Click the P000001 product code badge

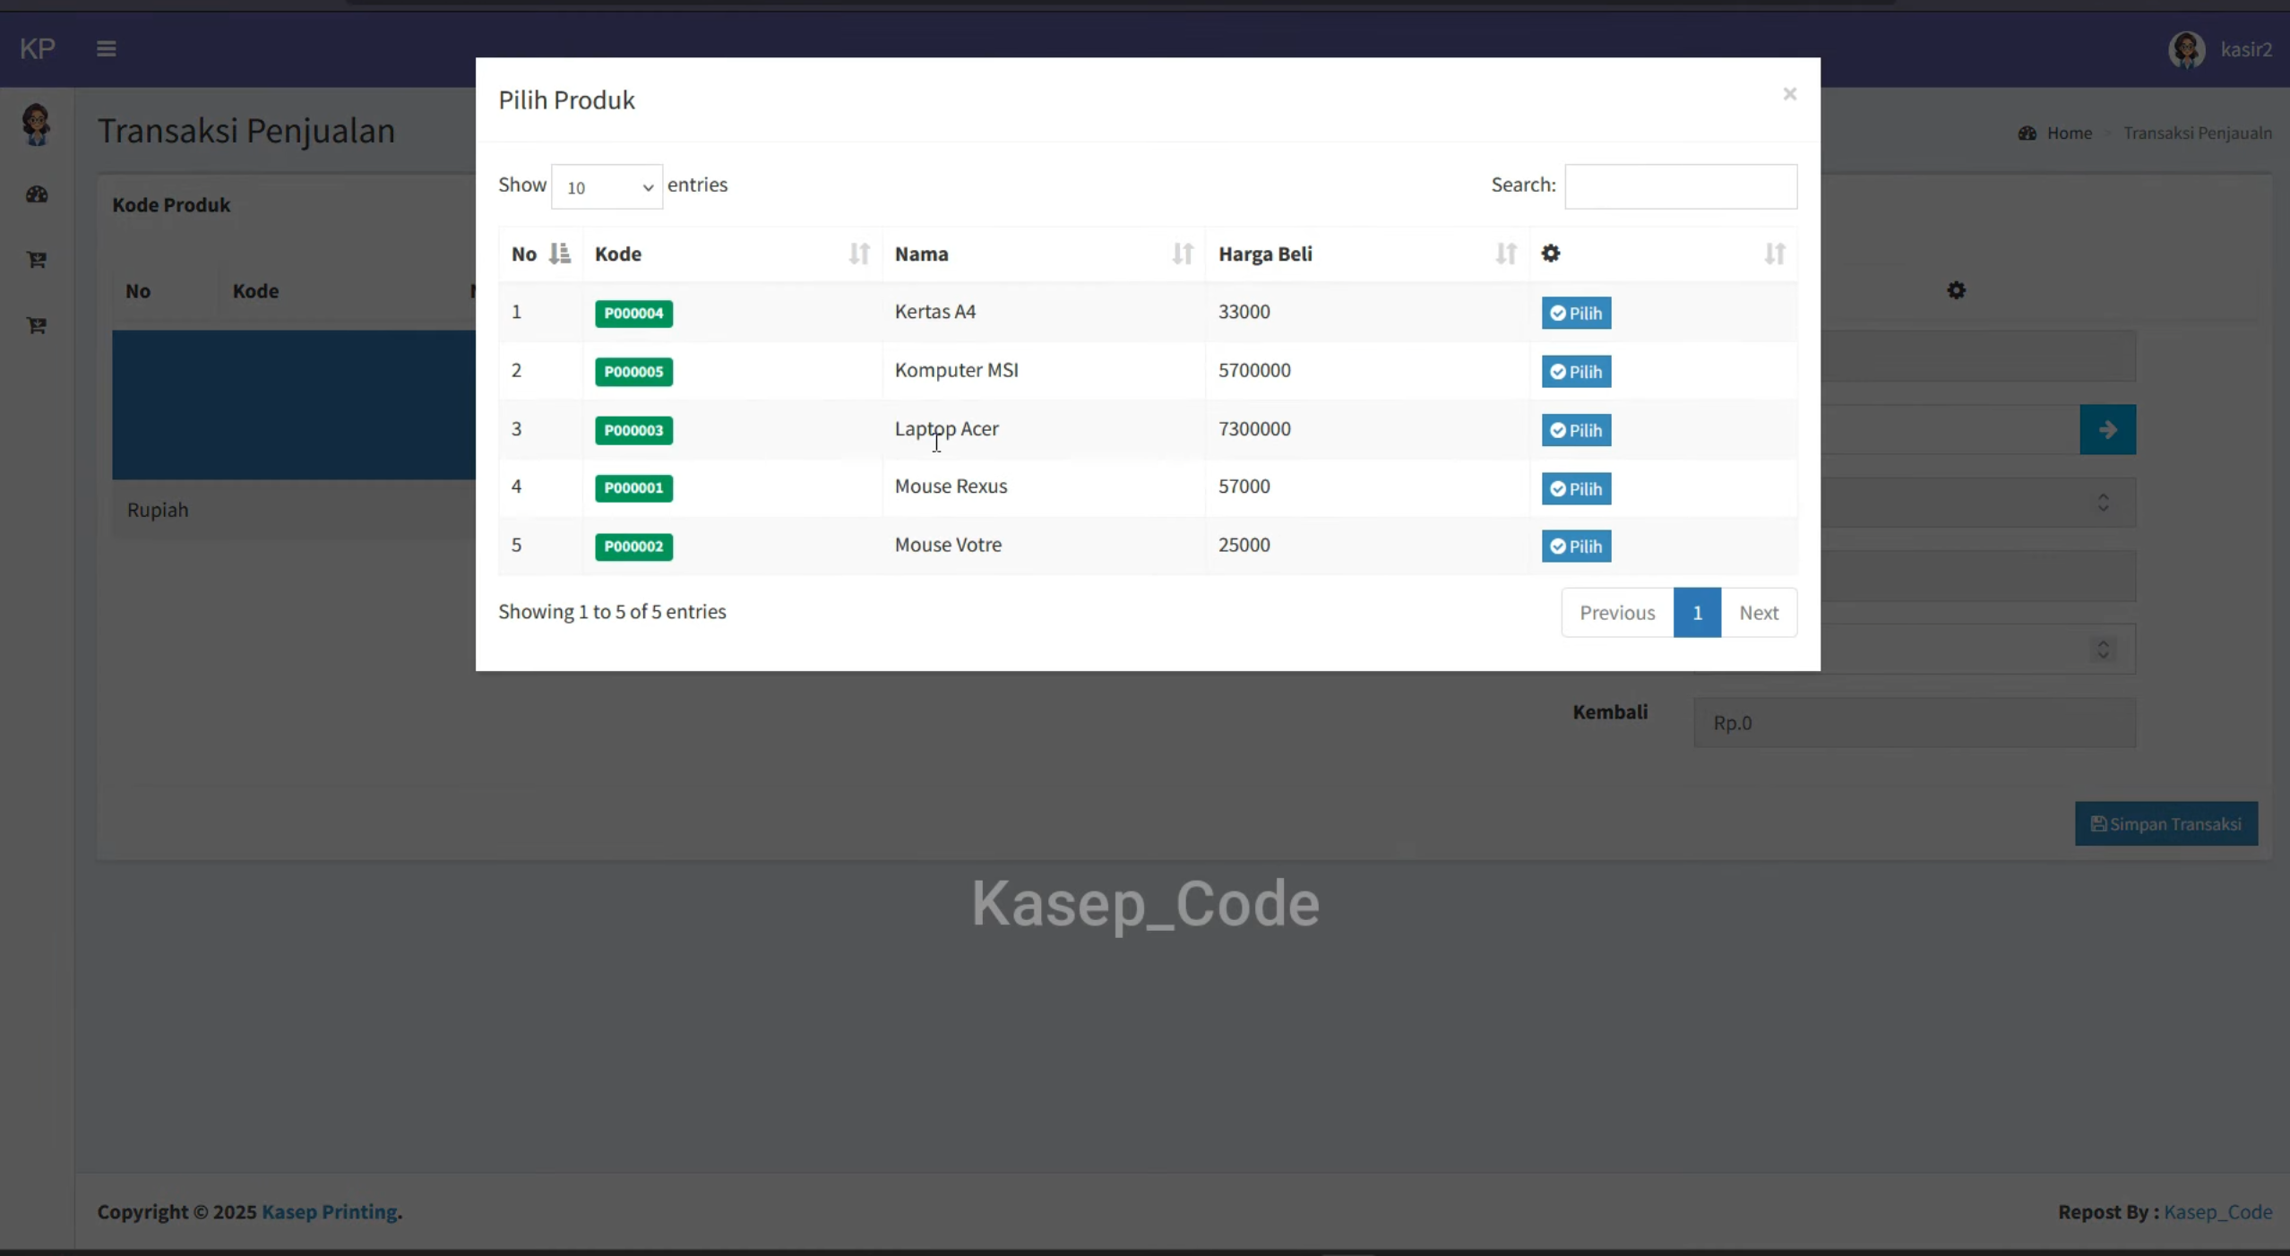(x=633, y=488)
